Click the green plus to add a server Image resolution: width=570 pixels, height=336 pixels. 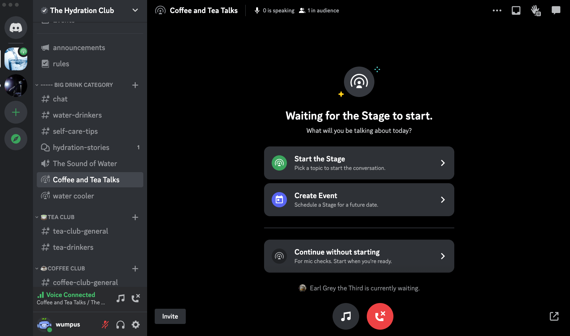coord(16,112)
